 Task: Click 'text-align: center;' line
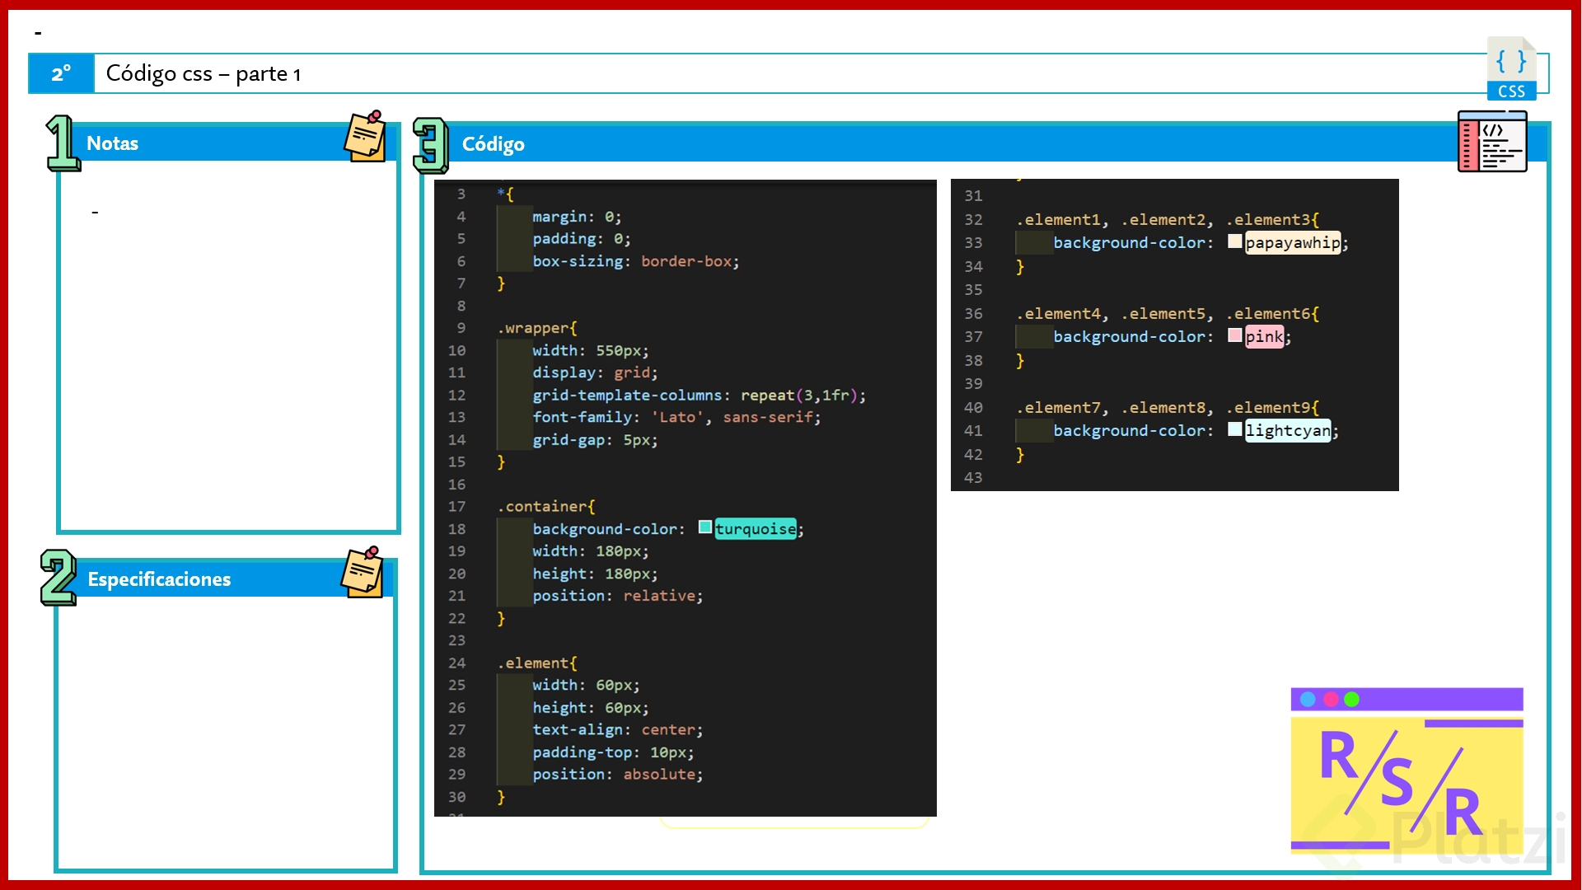click(x=618, y=730)
